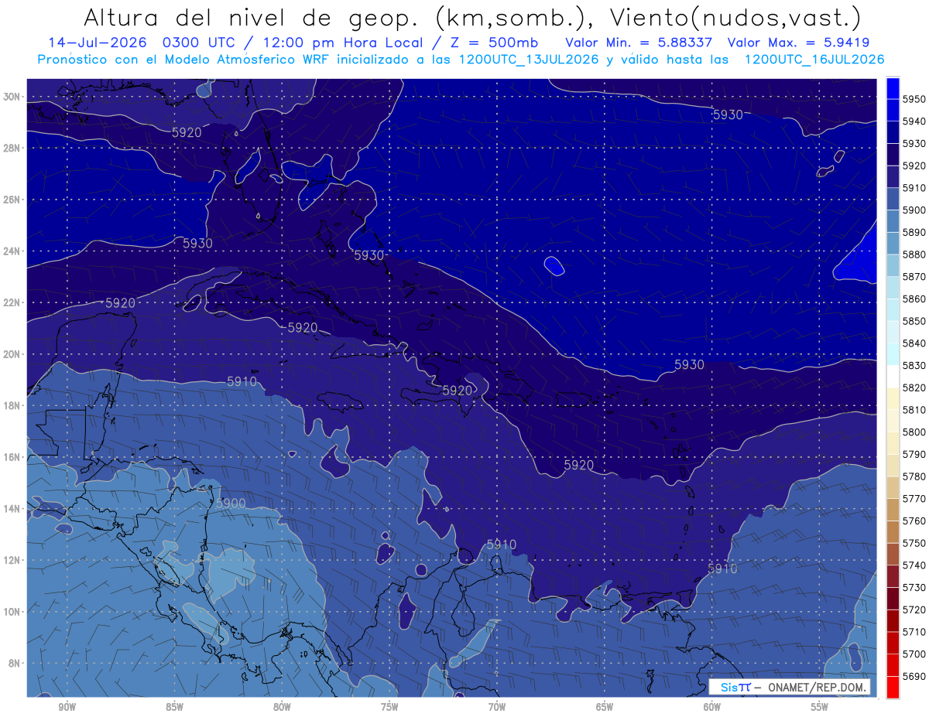Image resolution: width=929 pixels, height=717 pixels.
Task: Click the 5880 colorbar tick label
Action: tap(914, 254)
